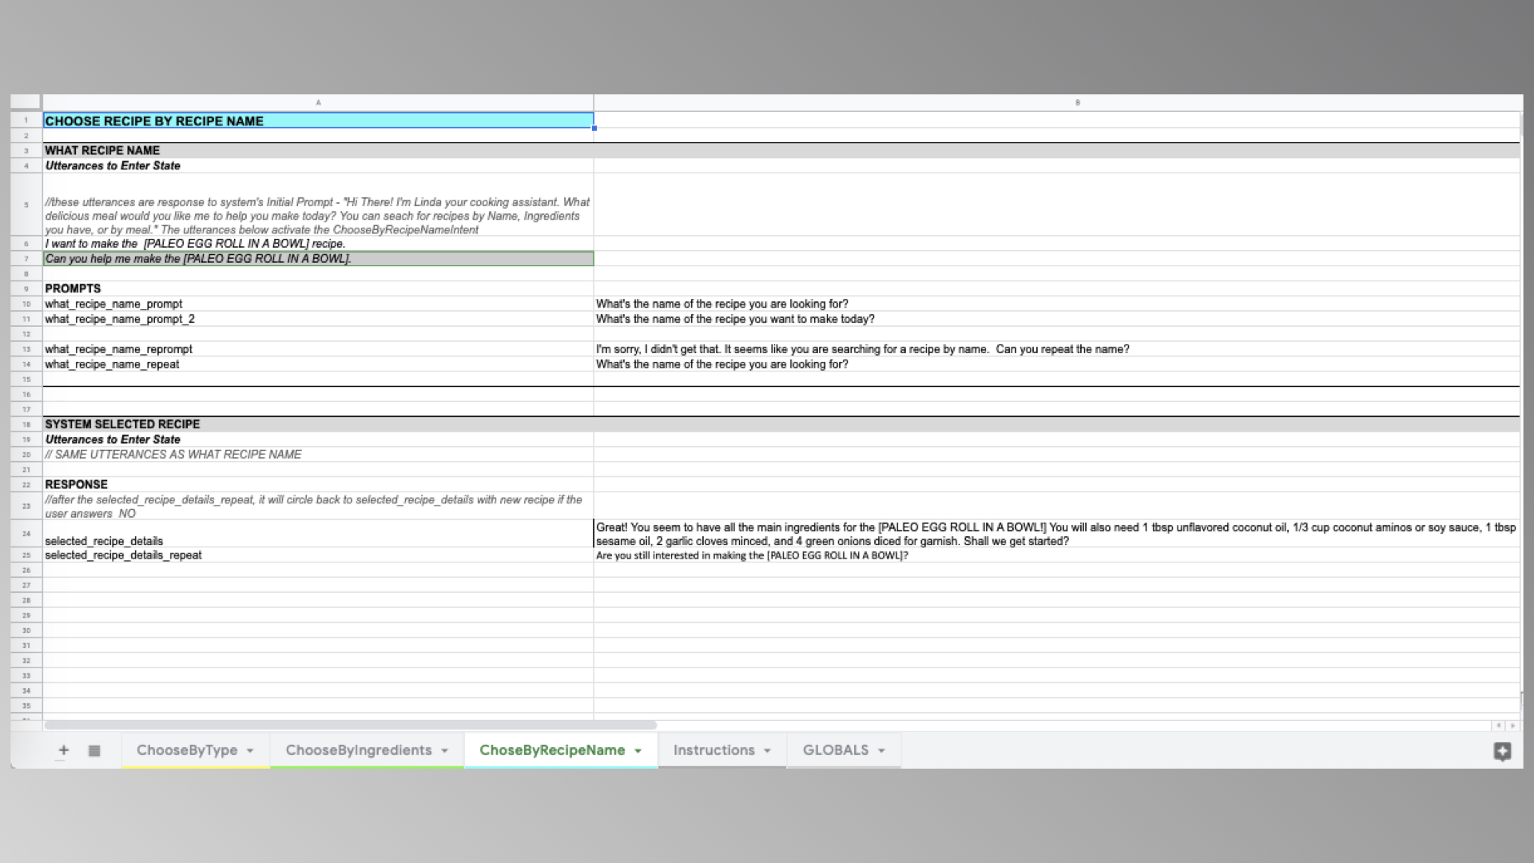1534x863 pixels.
Task: Open the Instructions sheet tab
Action: (713, 750)
